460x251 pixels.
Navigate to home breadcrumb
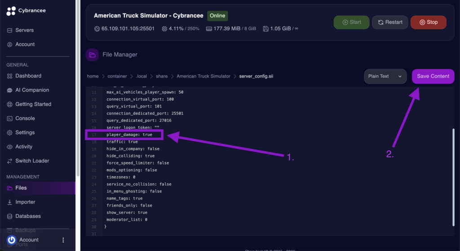click(x=93, y=76)
